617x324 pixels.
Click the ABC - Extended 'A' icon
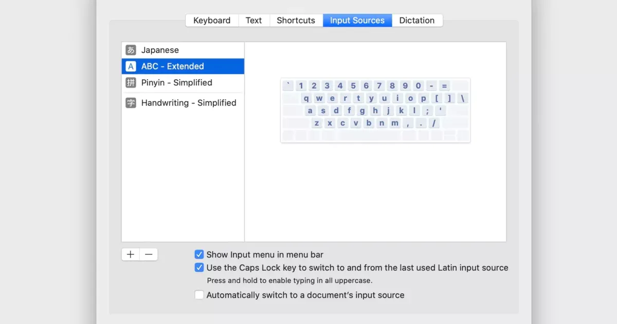[131, 66]
